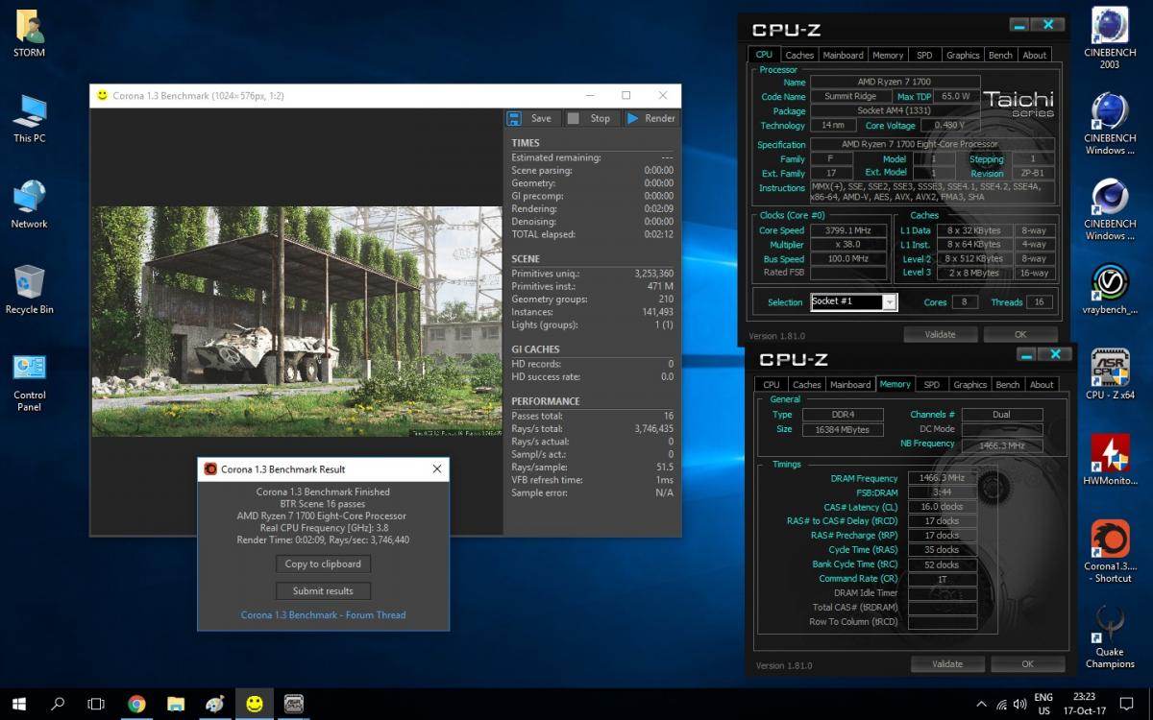Open File Explorer from the taskbar
The height and width of the screenshot is (720, 1153).
(x=176, y=704)
